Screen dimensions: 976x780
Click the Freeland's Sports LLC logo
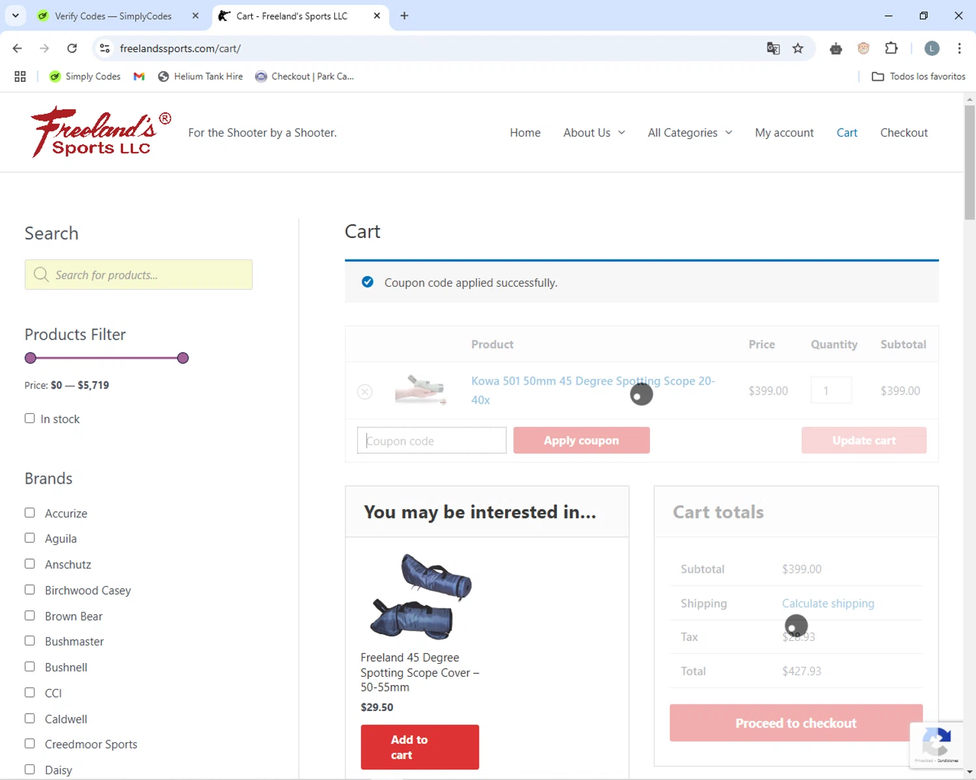[101, 132]
